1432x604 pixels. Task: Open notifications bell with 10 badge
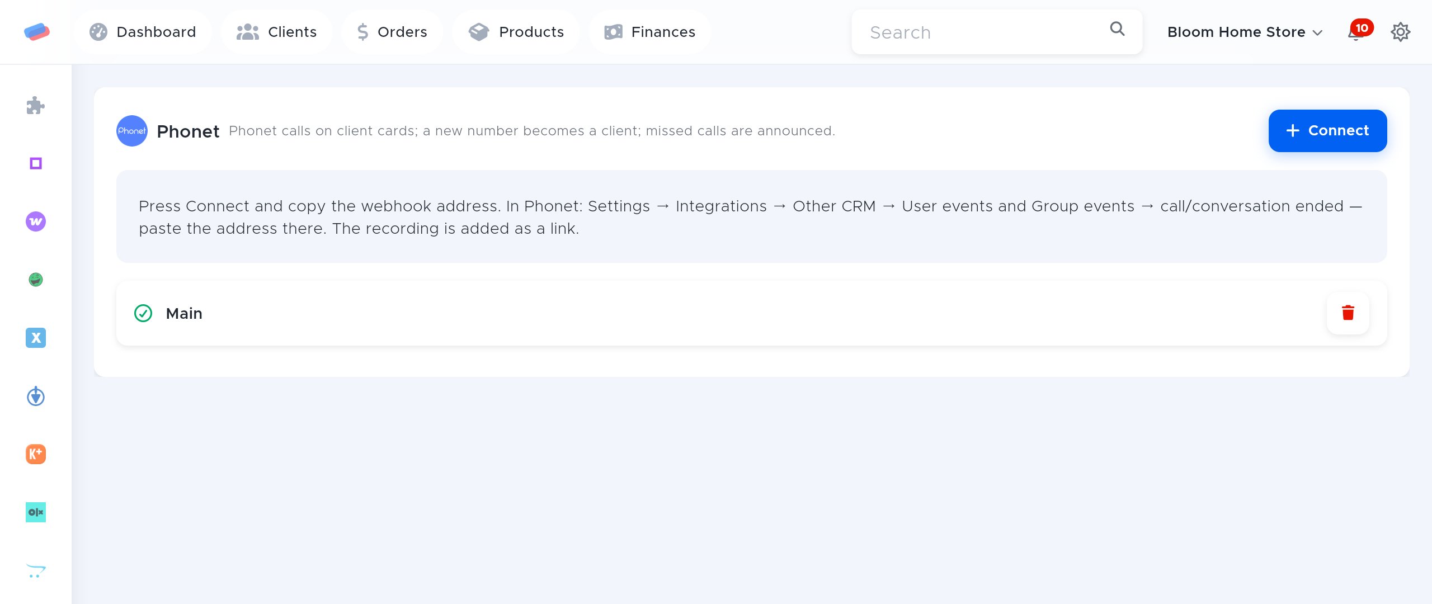coord(1359,31)
